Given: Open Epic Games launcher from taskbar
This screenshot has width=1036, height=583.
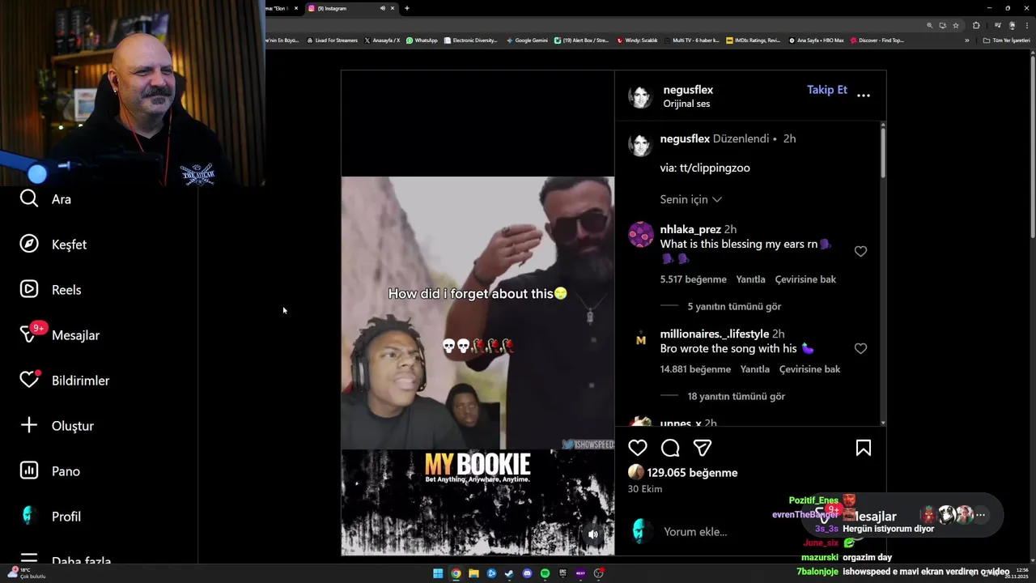Looking at the screenshot, I should [x=563, y=573].
